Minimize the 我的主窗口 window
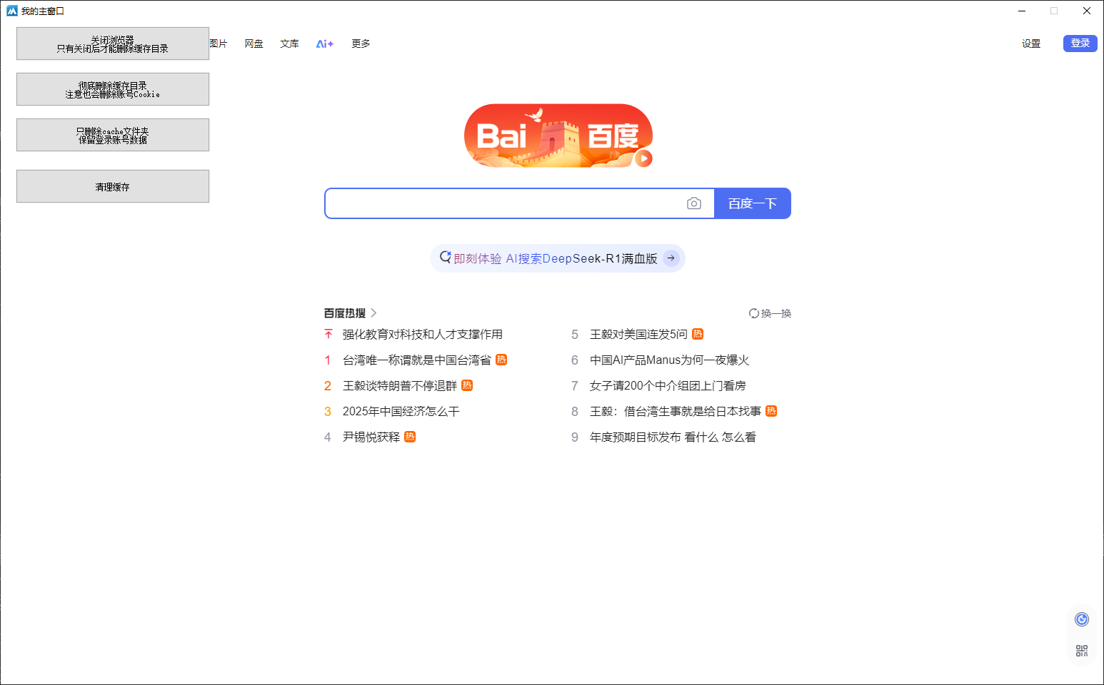Image resolution: width=1104 pixels, height=685 pixels. coord(1022,11)
